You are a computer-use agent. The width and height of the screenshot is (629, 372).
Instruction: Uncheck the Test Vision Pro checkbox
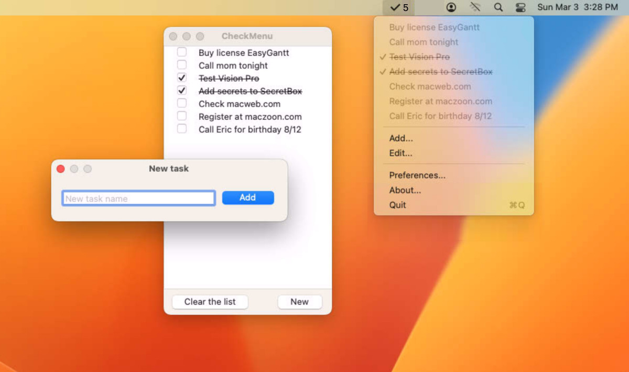coord(181,78)
